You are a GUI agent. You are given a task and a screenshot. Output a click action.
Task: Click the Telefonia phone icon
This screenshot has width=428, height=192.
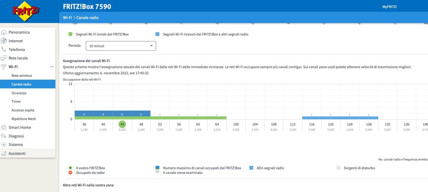click(4, 49)
